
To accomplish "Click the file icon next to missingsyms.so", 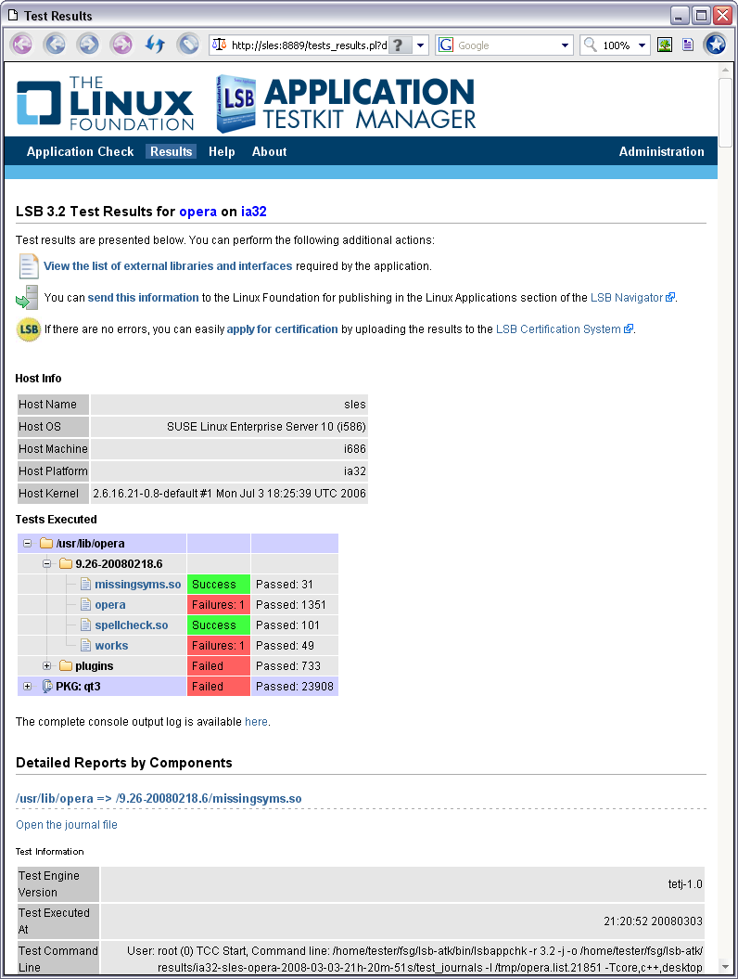I will [x=86, y=585].
